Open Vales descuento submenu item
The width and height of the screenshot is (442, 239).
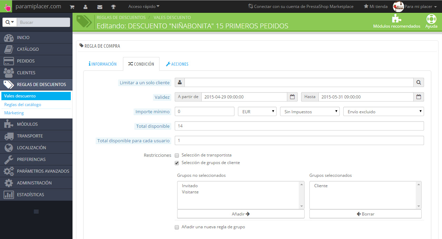(36, 96)
